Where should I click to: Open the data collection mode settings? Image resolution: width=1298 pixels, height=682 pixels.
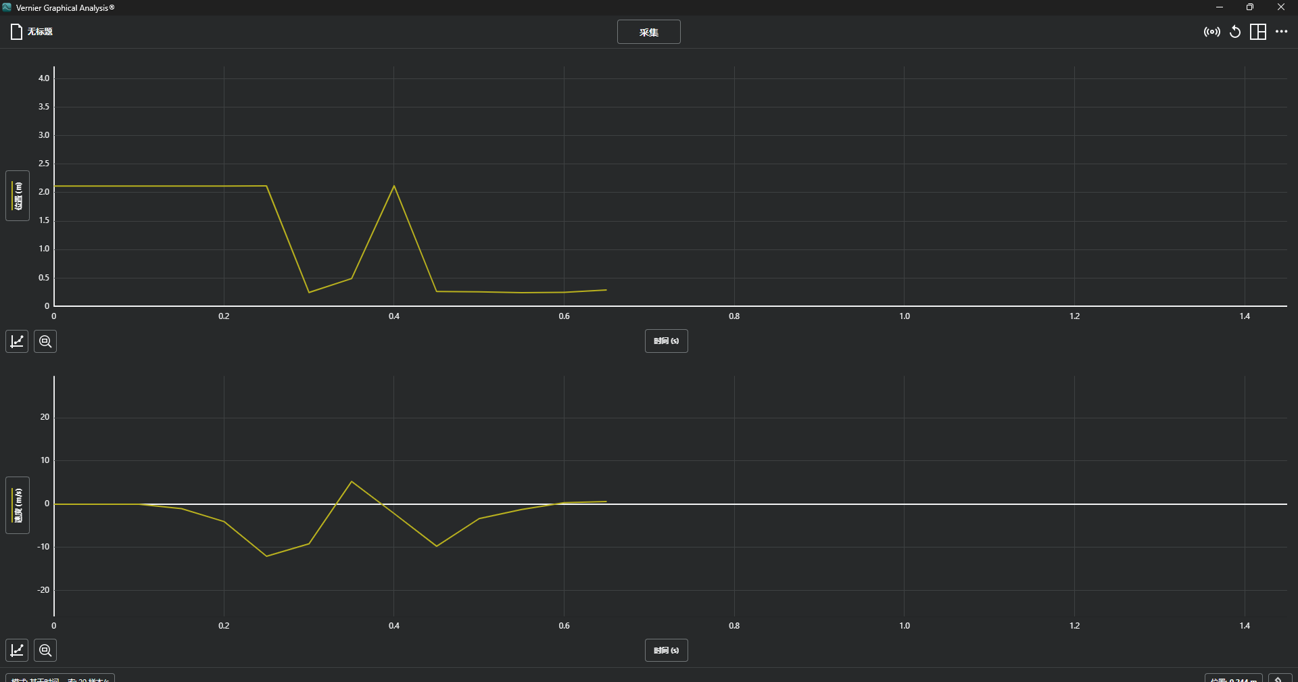tap(60, 678)
